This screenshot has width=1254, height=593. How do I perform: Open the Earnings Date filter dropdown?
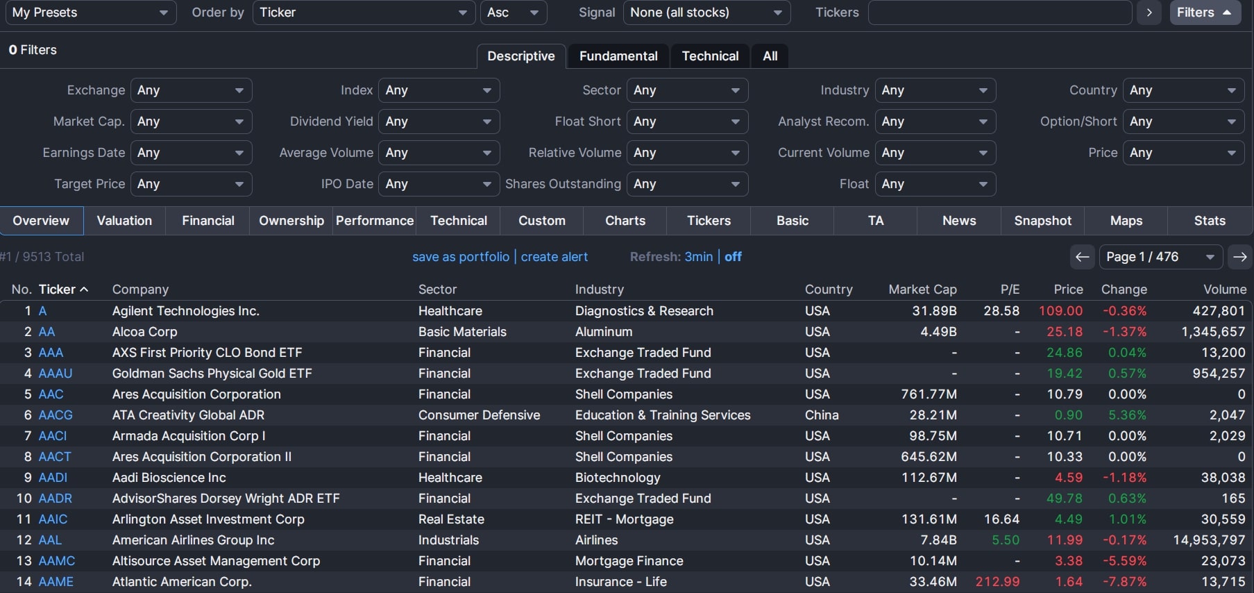(x=191, y=153)
